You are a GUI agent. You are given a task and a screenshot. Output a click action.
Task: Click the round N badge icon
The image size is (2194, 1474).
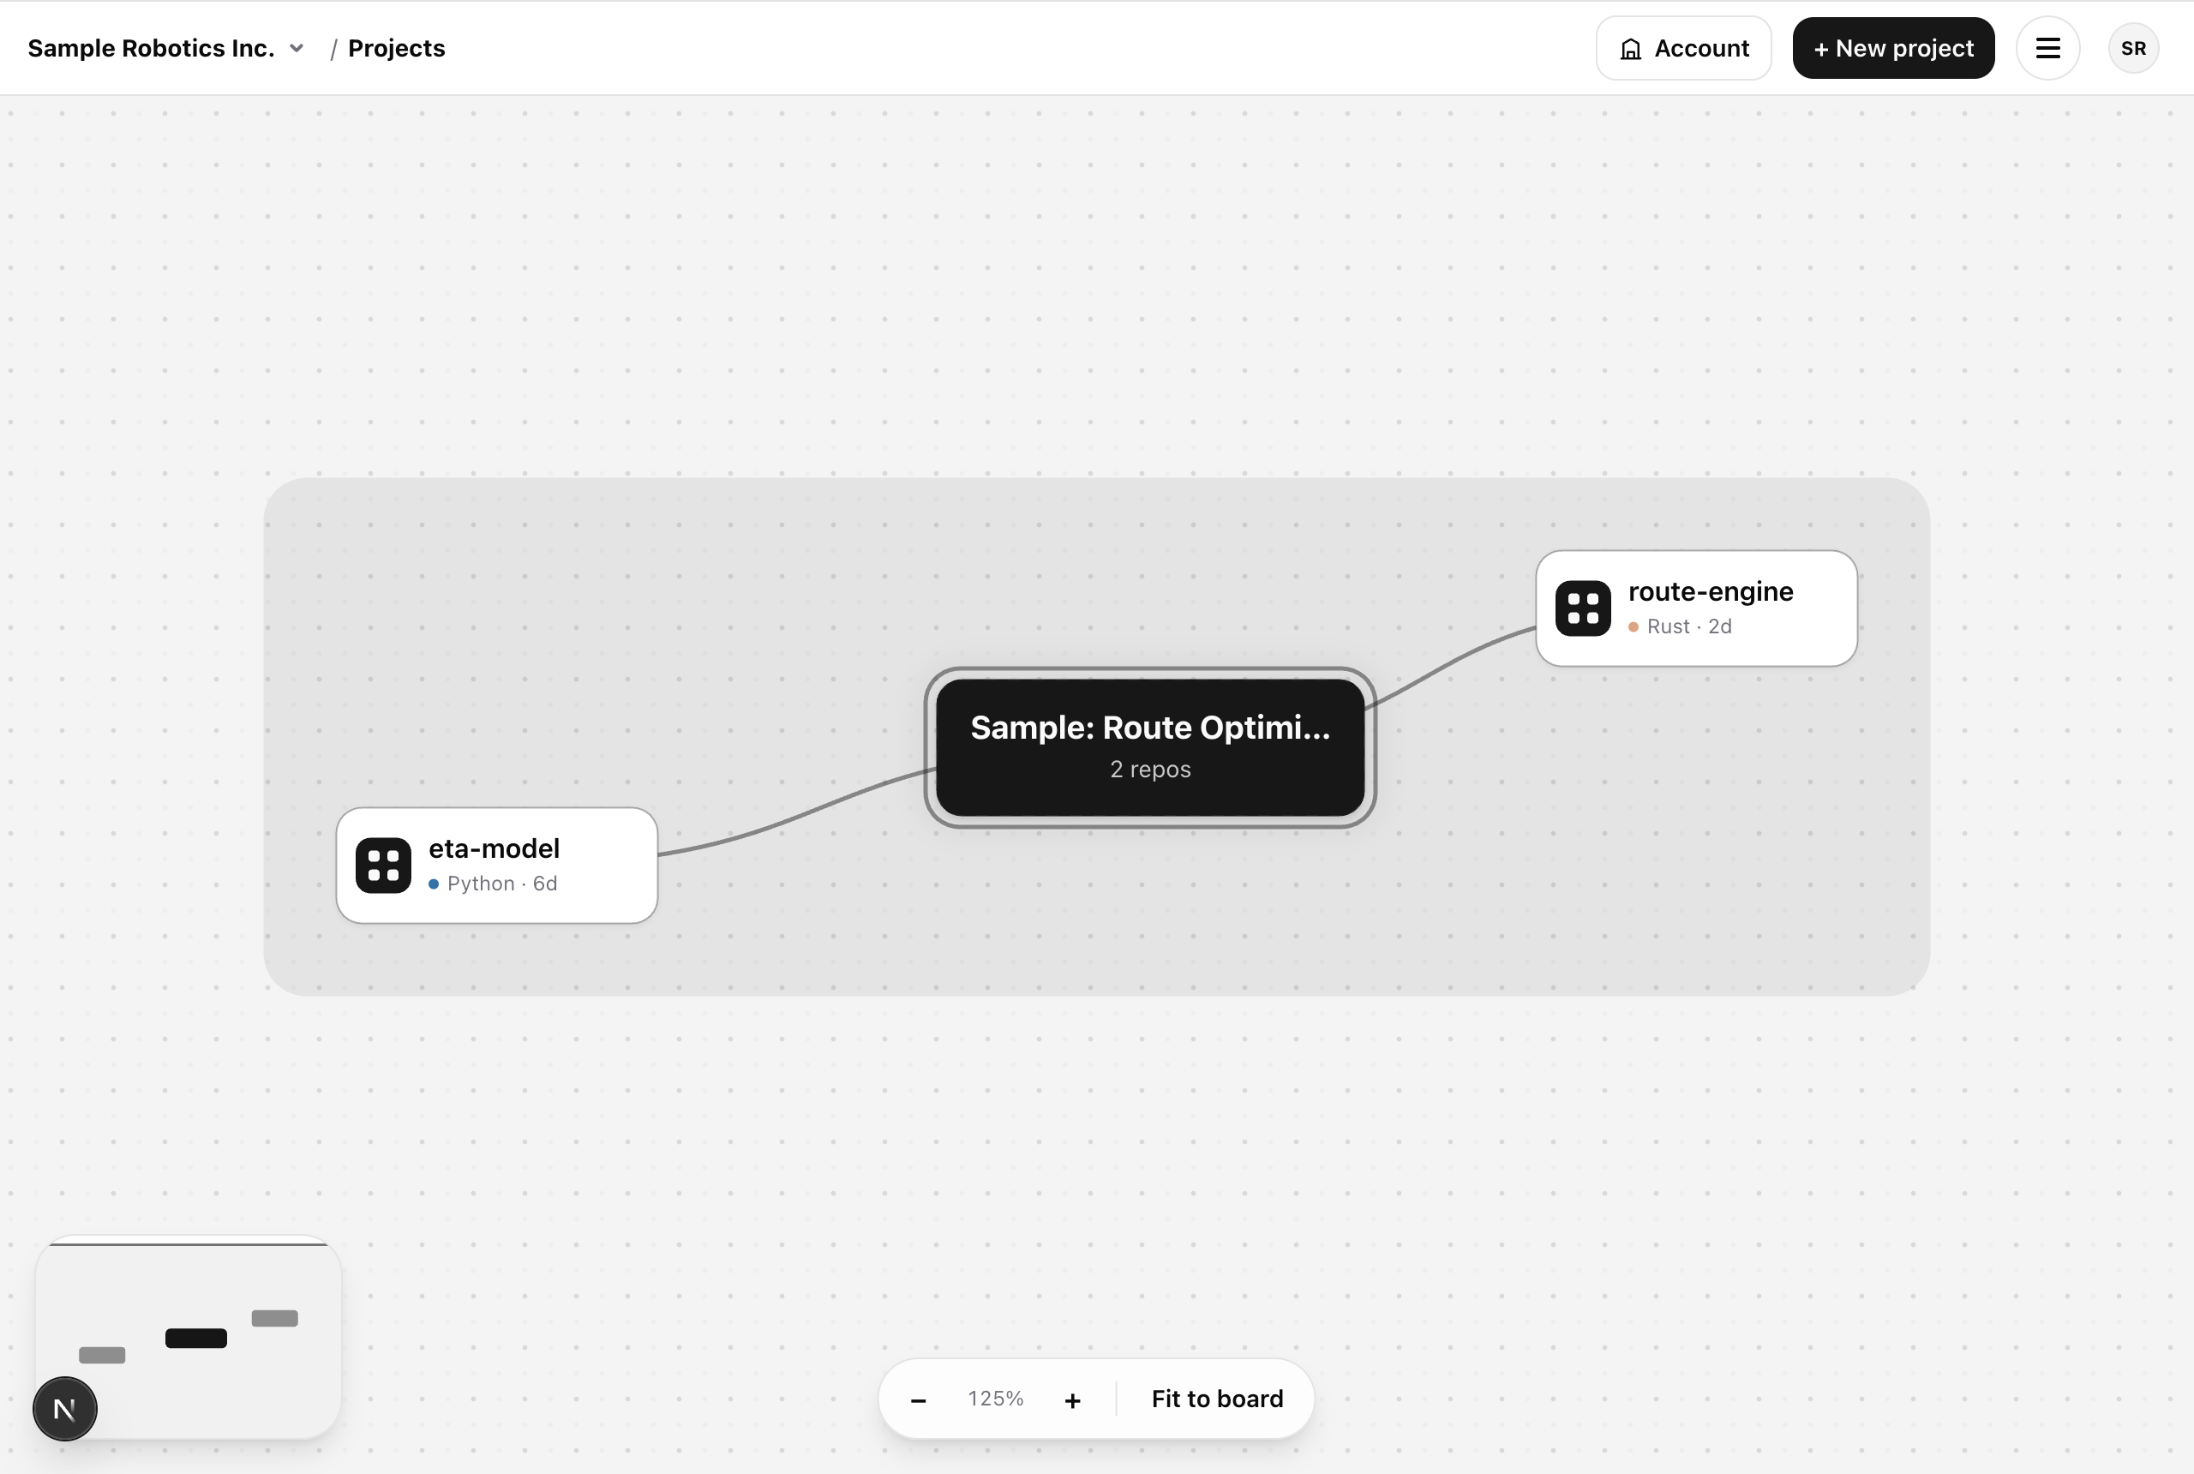point(65,1408)
